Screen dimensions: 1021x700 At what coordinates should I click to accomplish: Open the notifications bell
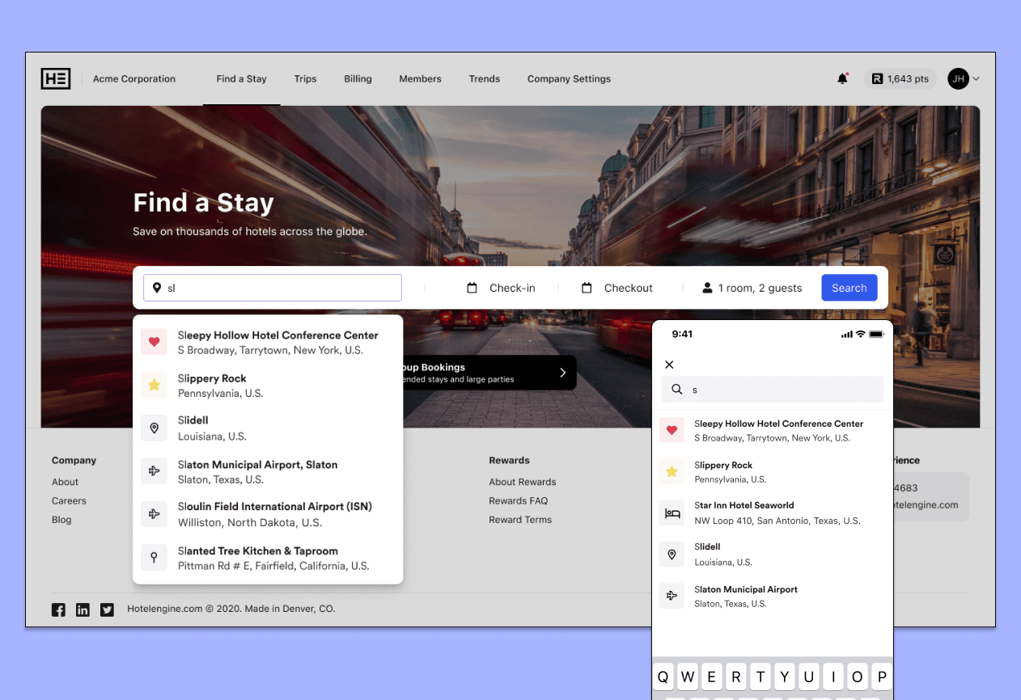pos(842,78)
